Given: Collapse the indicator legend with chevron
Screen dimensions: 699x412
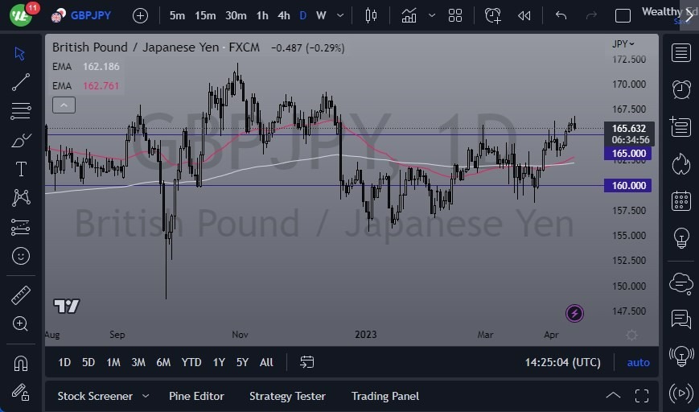Looking at the screenshot, I should 64,105.
